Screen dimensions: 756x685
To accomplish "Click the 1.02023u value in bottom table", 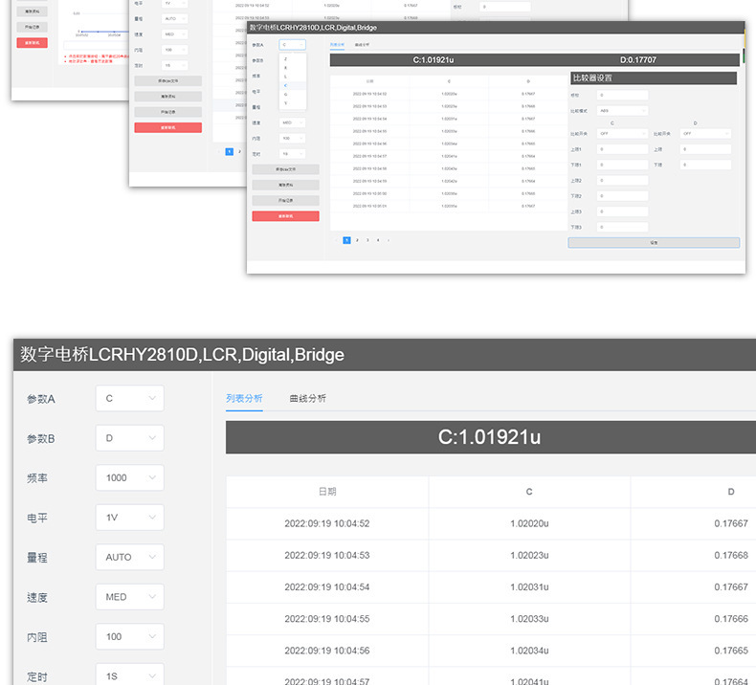I will 529,555.
